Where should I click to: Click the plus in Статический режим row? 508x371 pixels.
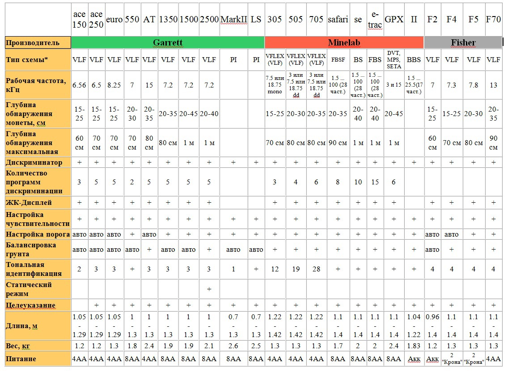pyautogui.click(x=209, y=289)
